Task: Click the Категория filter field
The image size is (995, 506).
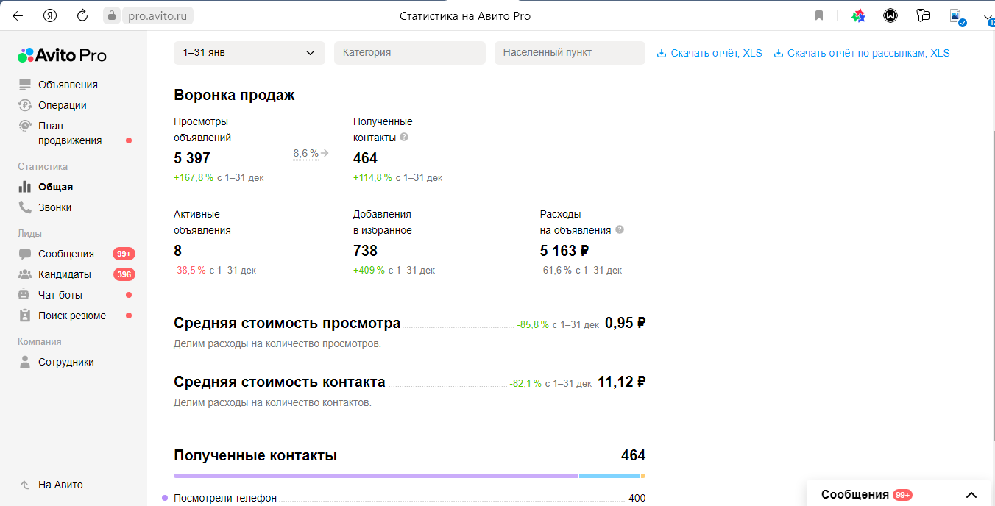Action: [x=410, y=53]
